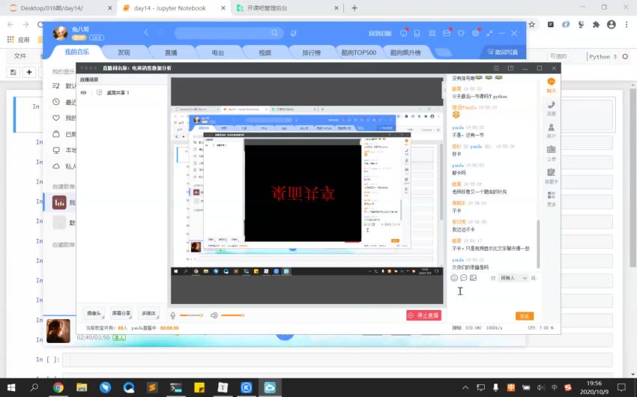
Task: Expand the 屏幕分享 screen share options
Action: pos(121,313)
